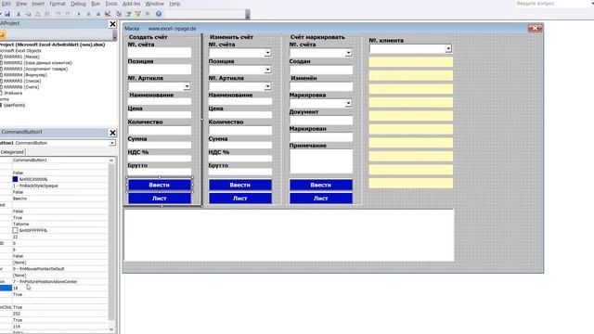Click the Примечание text box
Viewport: 594px width, 334px height.
[321, 161]
